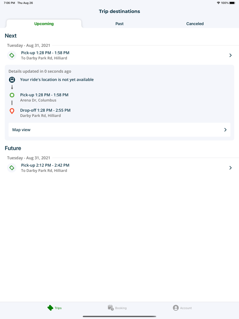Tap the Account profile icon
This screenshot has height=319, width=239.
tap(175, 308)
